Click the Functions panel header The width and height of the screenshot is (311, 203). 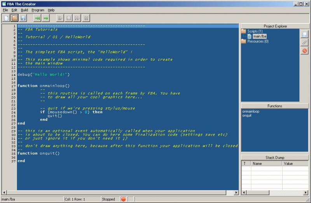(275, 106)
